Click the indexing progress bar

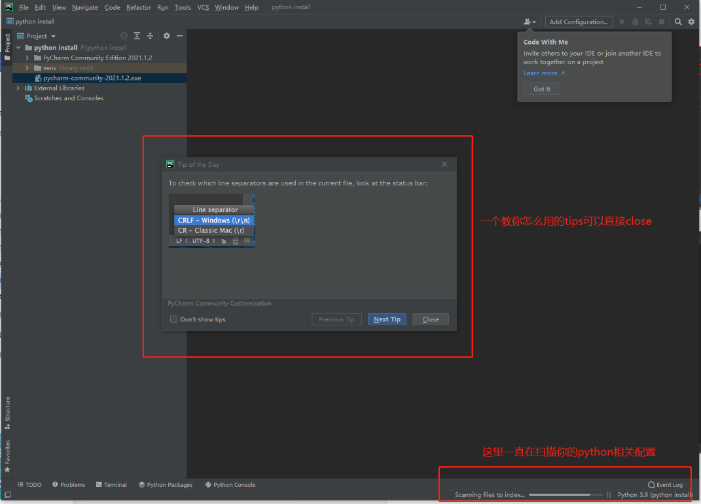[566, 495]
